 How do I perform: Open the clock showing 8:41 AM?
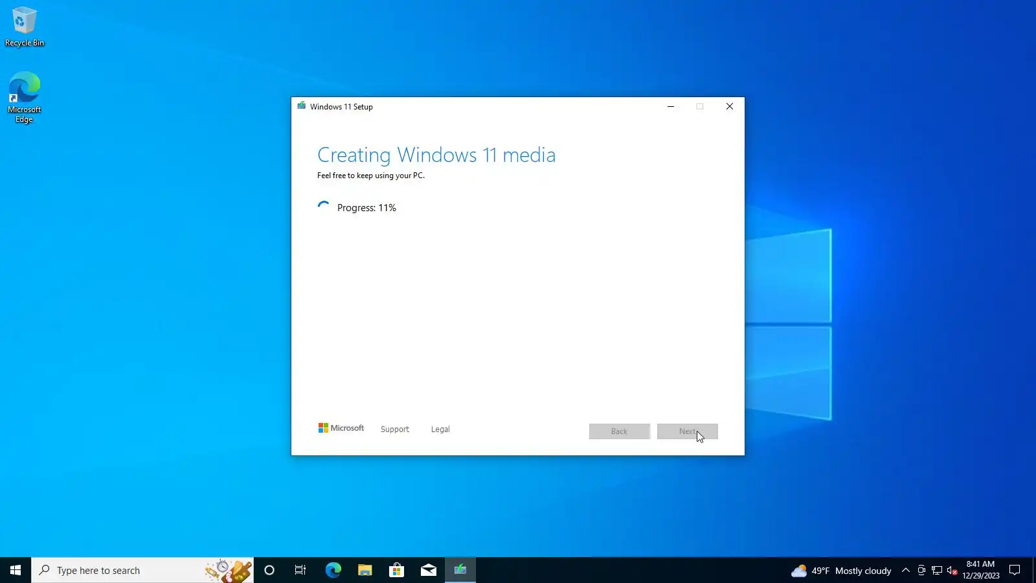tap(980, 570)
